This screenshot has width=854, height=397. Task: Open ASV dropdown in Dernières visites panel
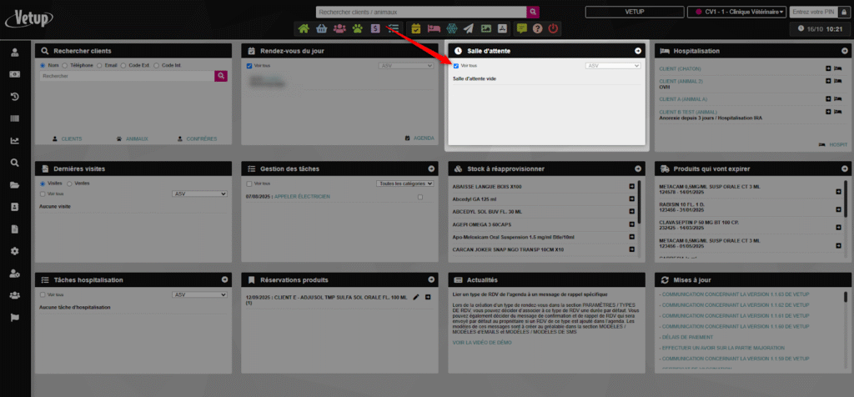199,193
